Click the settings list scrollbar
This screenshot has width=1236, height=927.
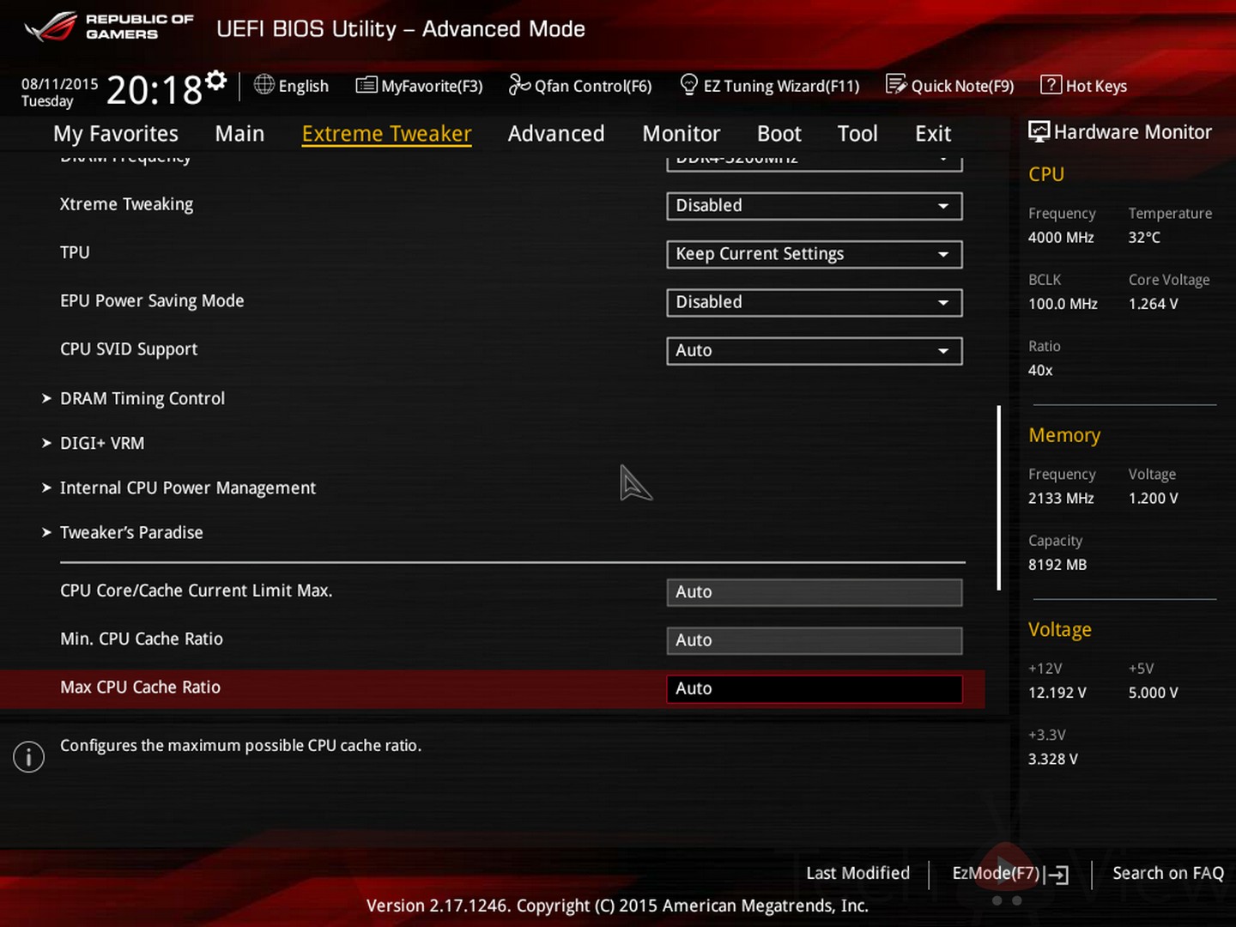point(999,498)
